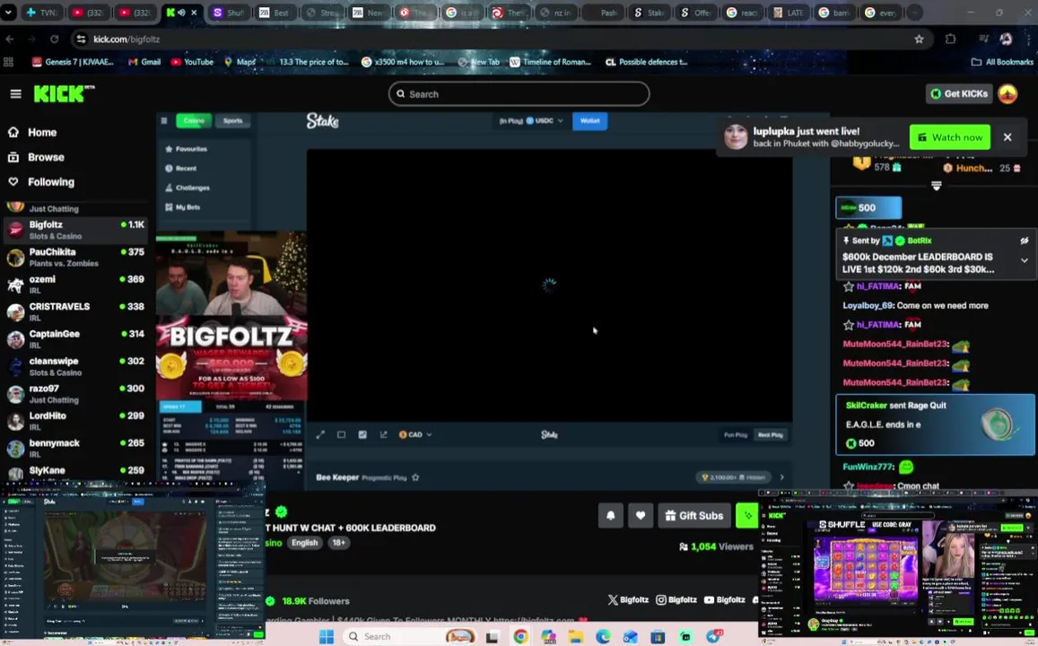Click the heart follow button
Screen dimensions: 1038x646
(641, 515)
